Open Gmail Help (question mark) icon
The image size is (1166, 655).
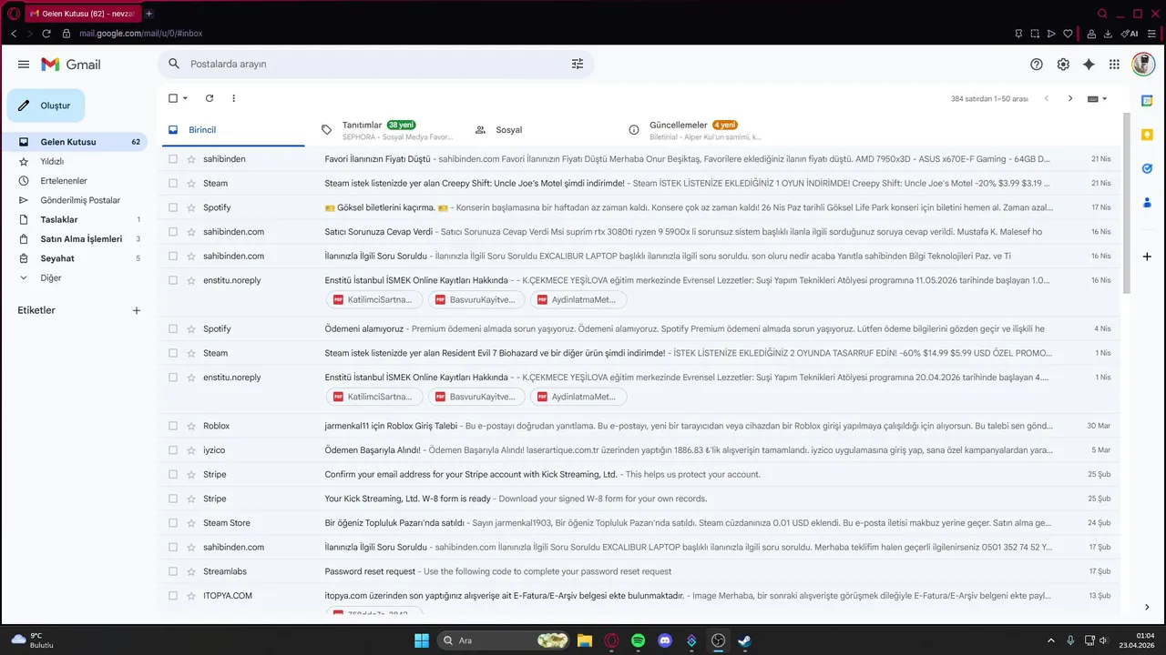point(1037,65)
